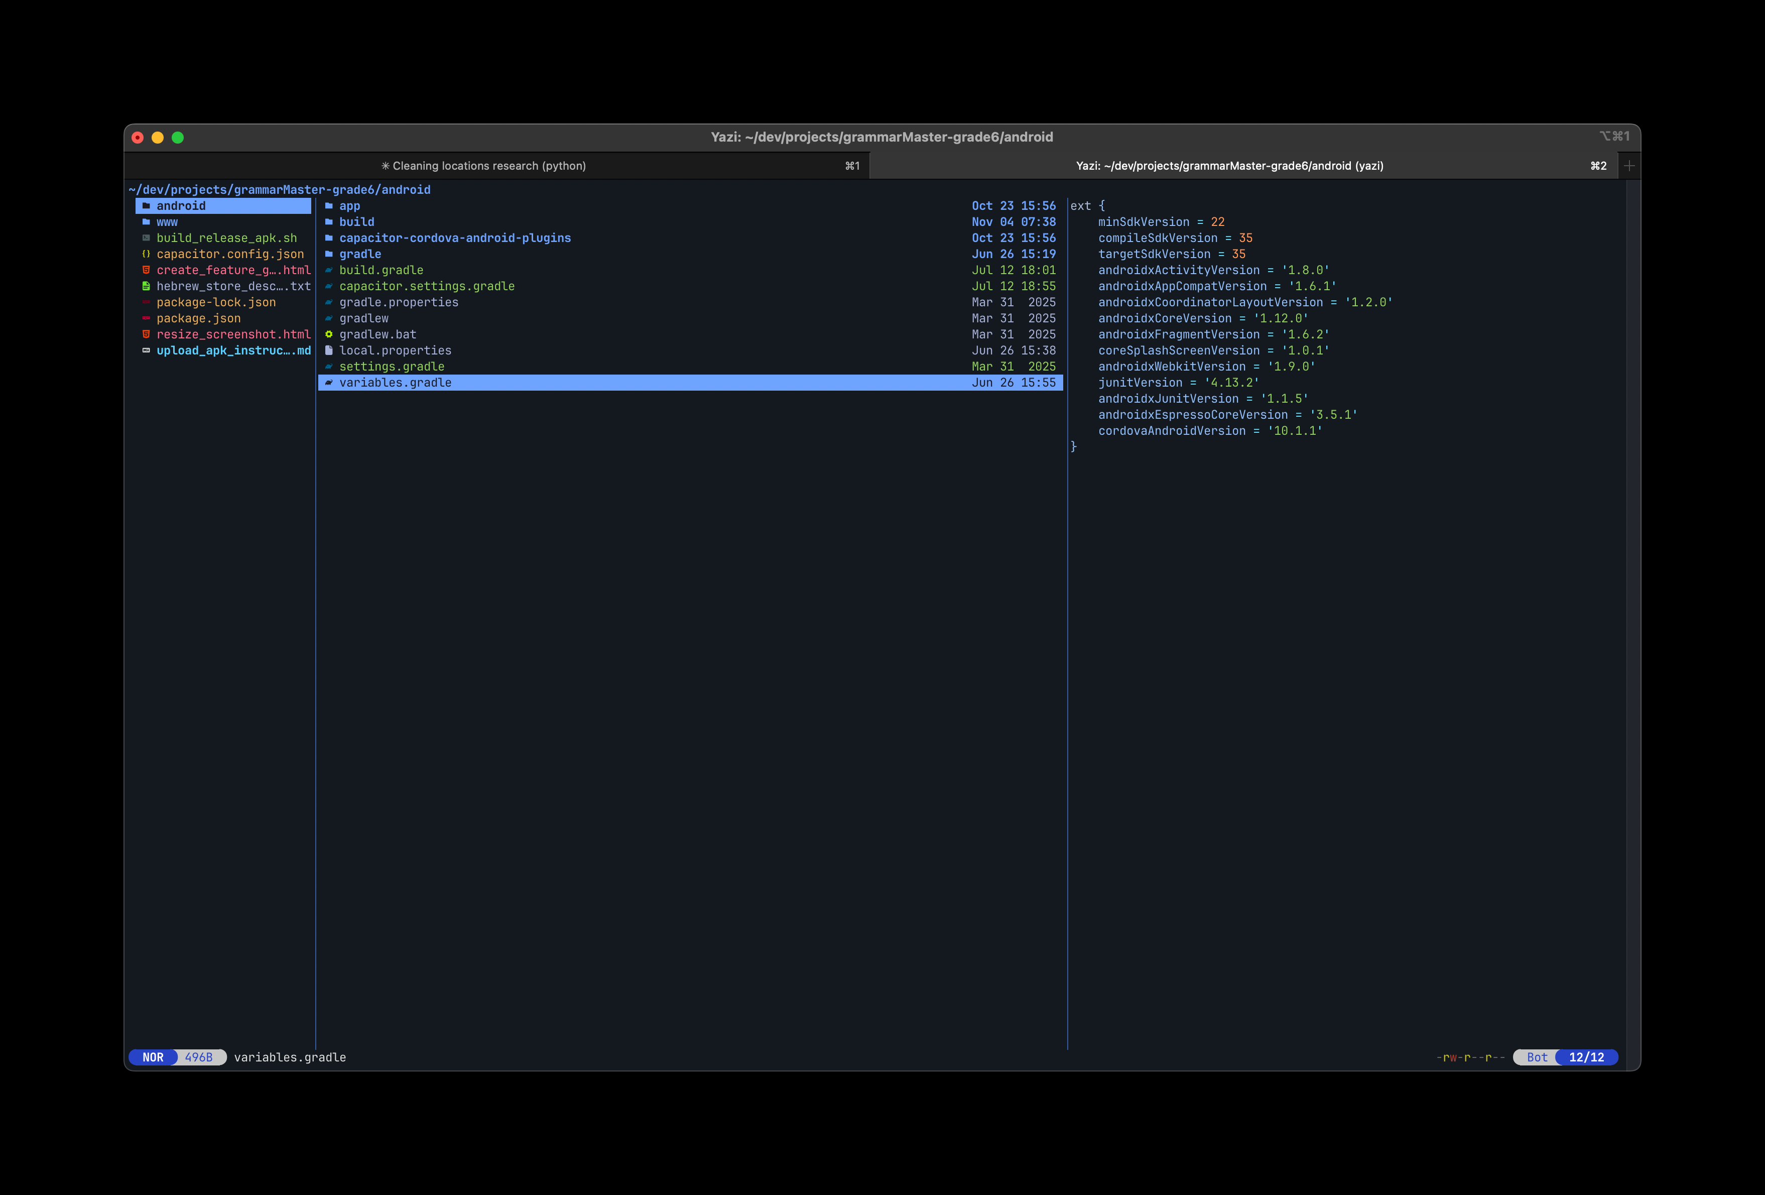This screenshot has width=1765, height=1195.
Task: Select the gradle folder entry
Action: coord(360,255)
